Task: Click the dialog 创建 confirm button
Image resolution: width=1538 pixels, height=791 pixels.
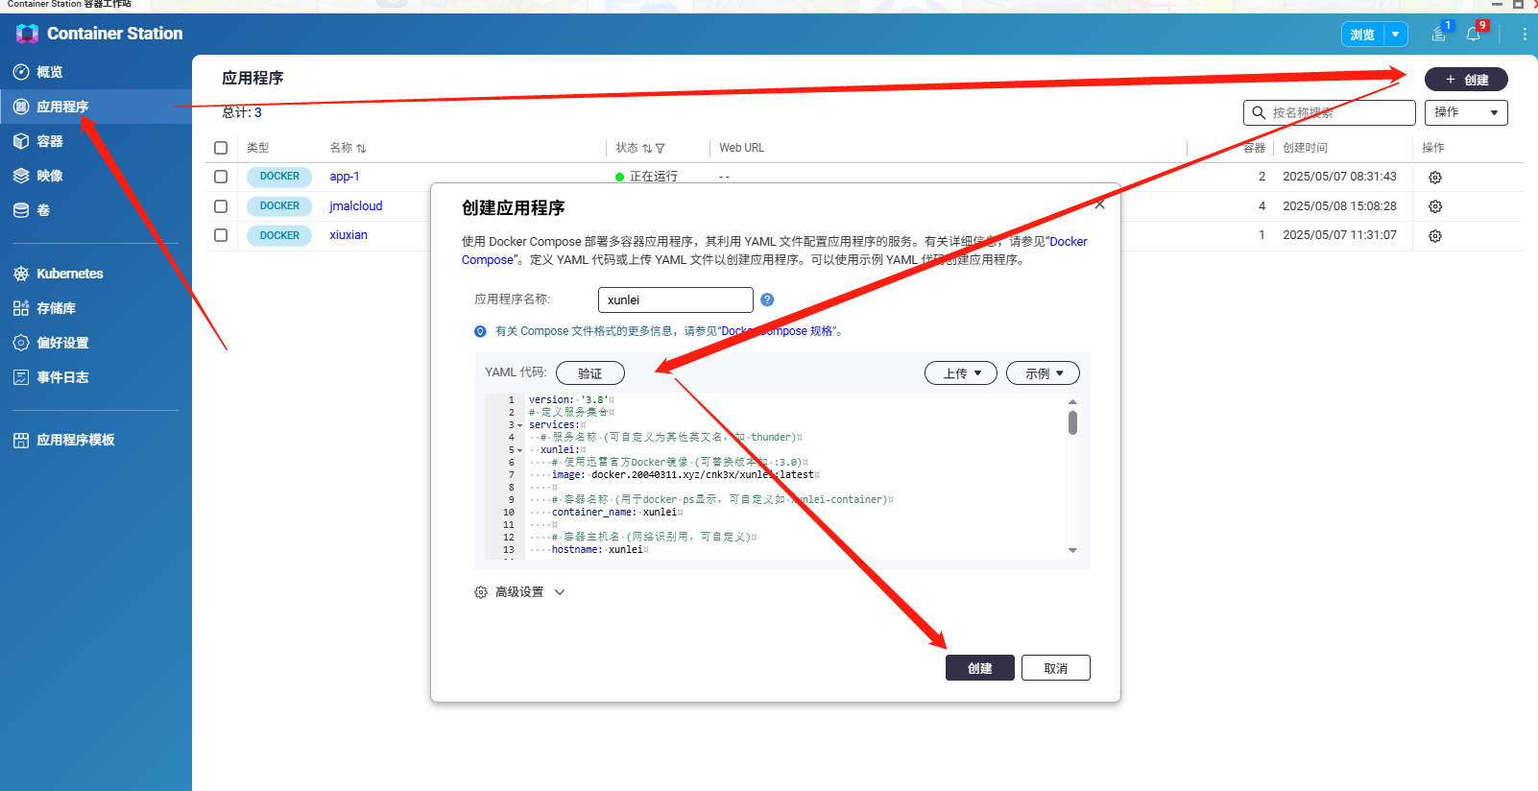Action: point(980,668)
